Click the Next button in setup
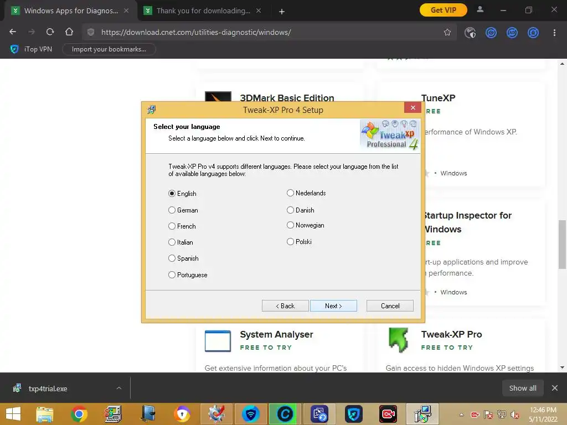This screenshot has width=567, height=425. coord(333,305)
